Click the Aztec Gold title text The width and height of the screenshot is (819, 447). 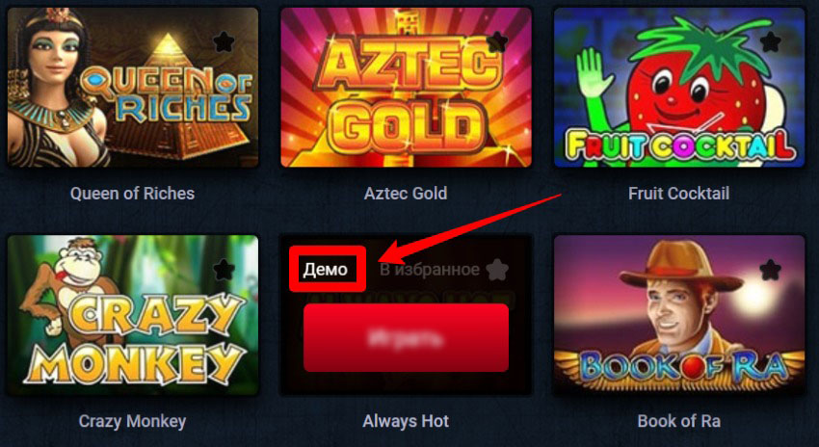pyautogui.click(x=406, y=194)
